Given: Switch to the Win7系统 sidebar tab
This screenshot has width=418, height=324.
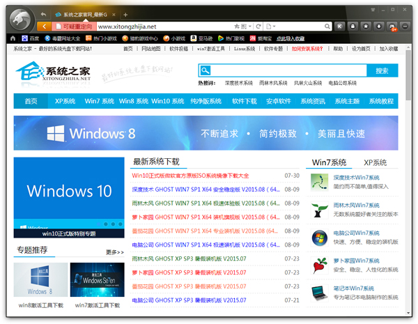Looking at the screenshot, I should click(x=329, y=162).
